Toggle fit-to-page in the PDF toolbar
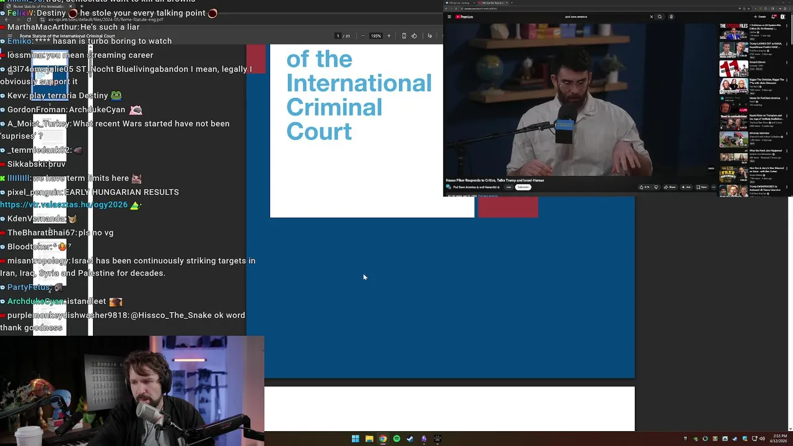Viewport: 793px width, 446px height. 404,36
